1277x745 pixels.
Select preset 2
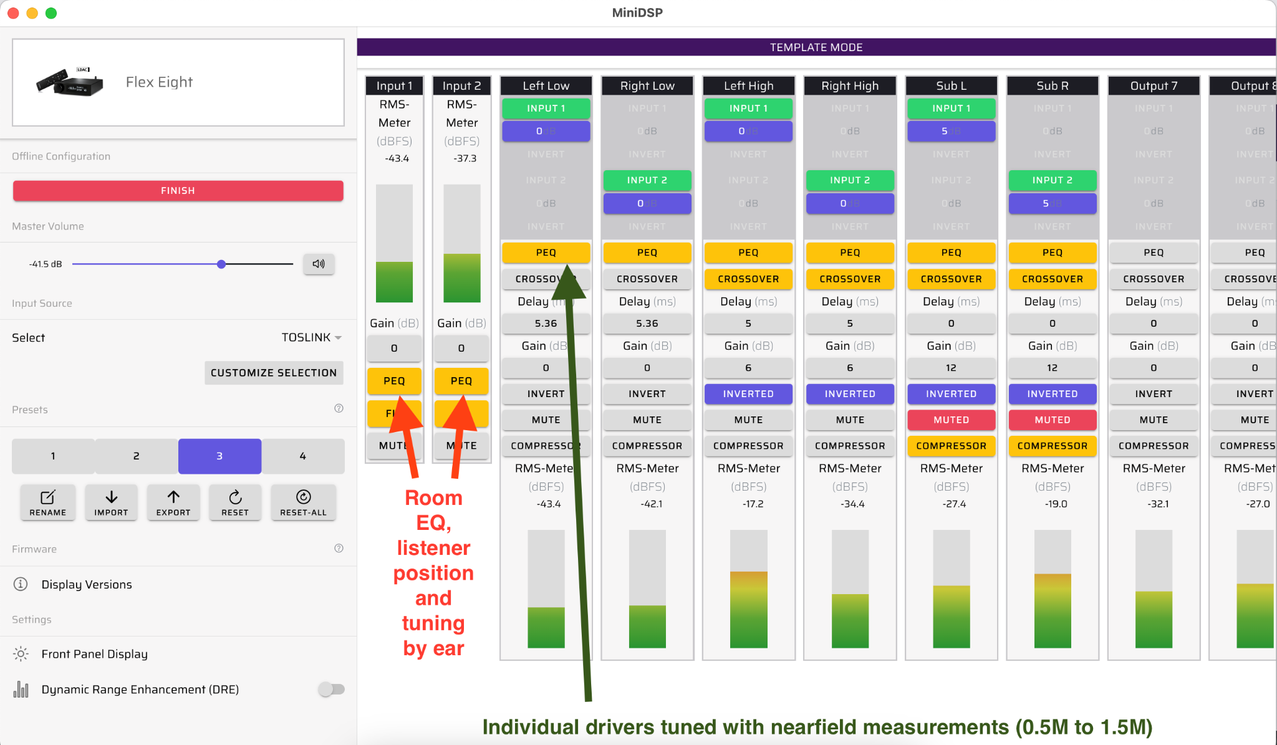point(136,456)
